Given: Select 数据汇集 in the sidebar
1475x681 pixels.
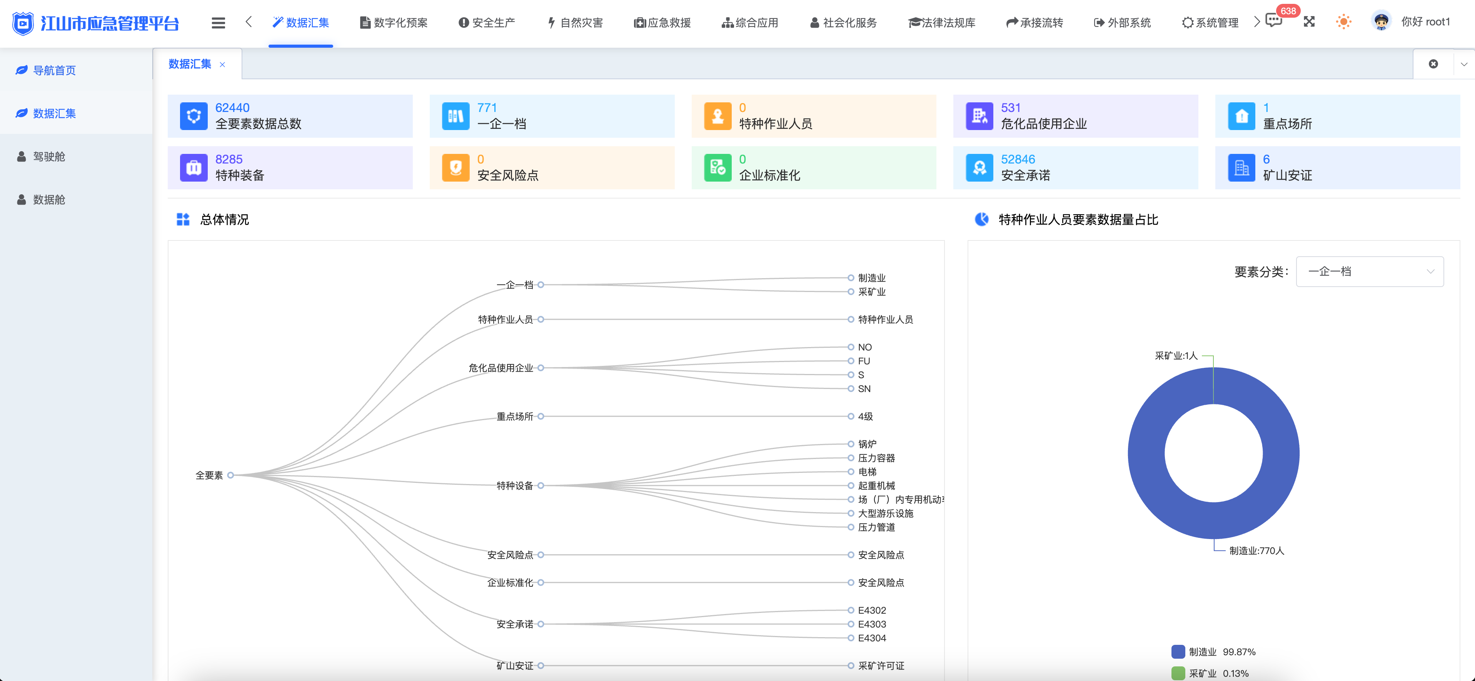Looking at the screenshot, I should (x=76, y=113).
